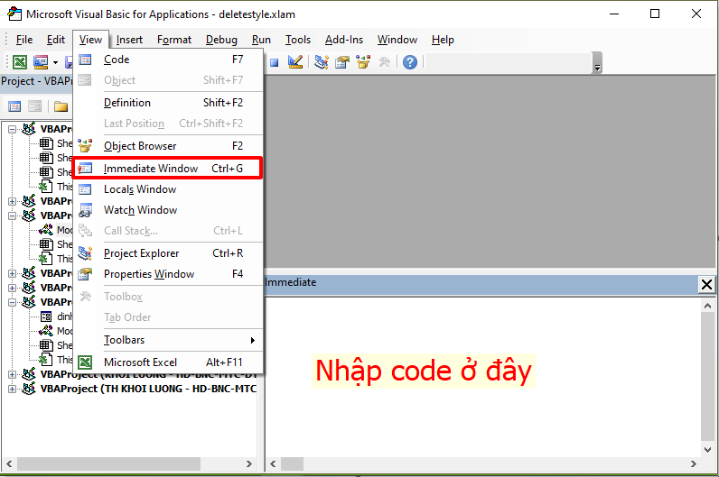Open Properties Window from the toolbar icon
The width and height of the screenshot is (719, 477).
click(342, 62)
